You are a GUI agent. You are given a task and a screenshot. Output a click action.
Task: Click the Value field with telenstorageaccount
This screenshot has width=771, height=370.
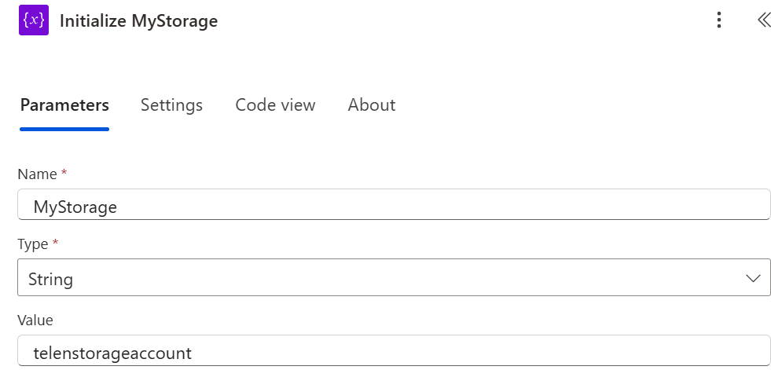393,353
